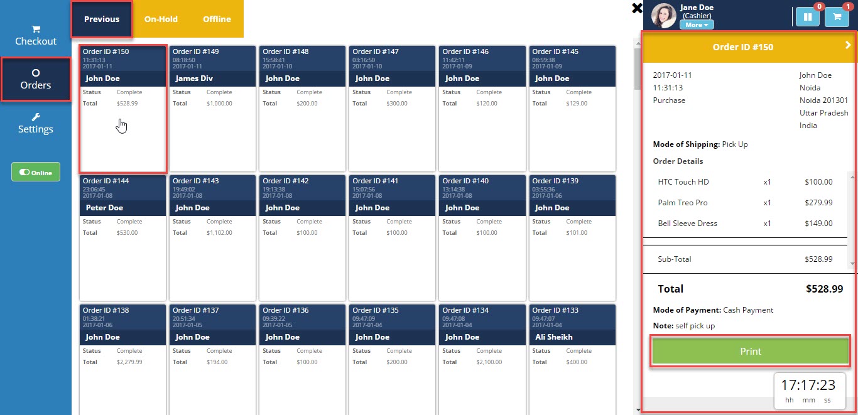The width and height of the screenshot is (858, 415).
Task: Open the Offline orders tab
Action: 217,19
